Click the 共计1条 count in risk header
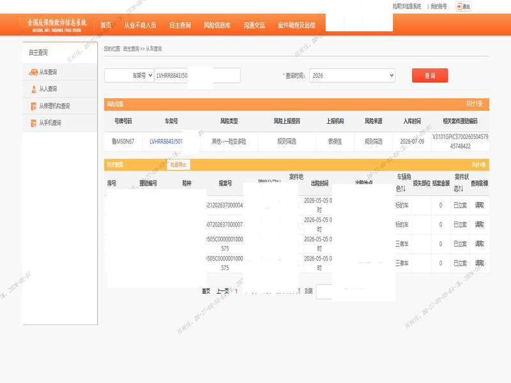 point(474,103)
